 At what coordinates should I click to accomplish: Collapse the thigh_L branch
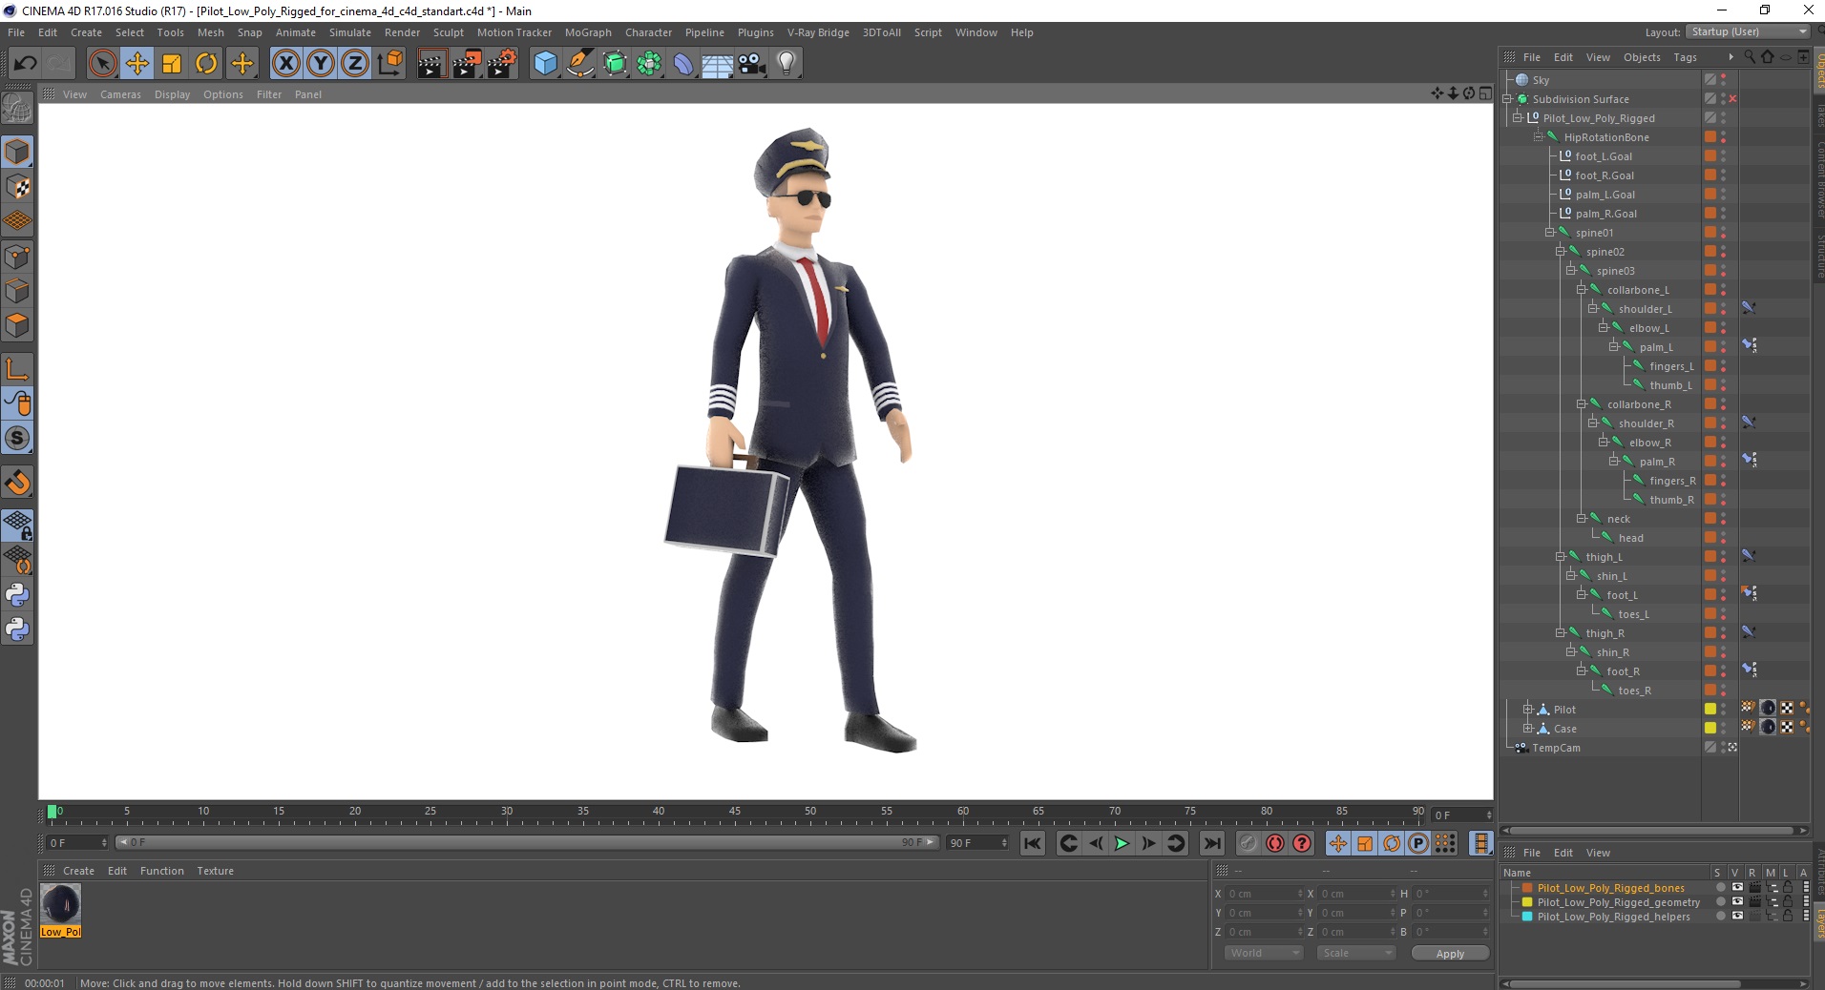[x=1561, y=557]
